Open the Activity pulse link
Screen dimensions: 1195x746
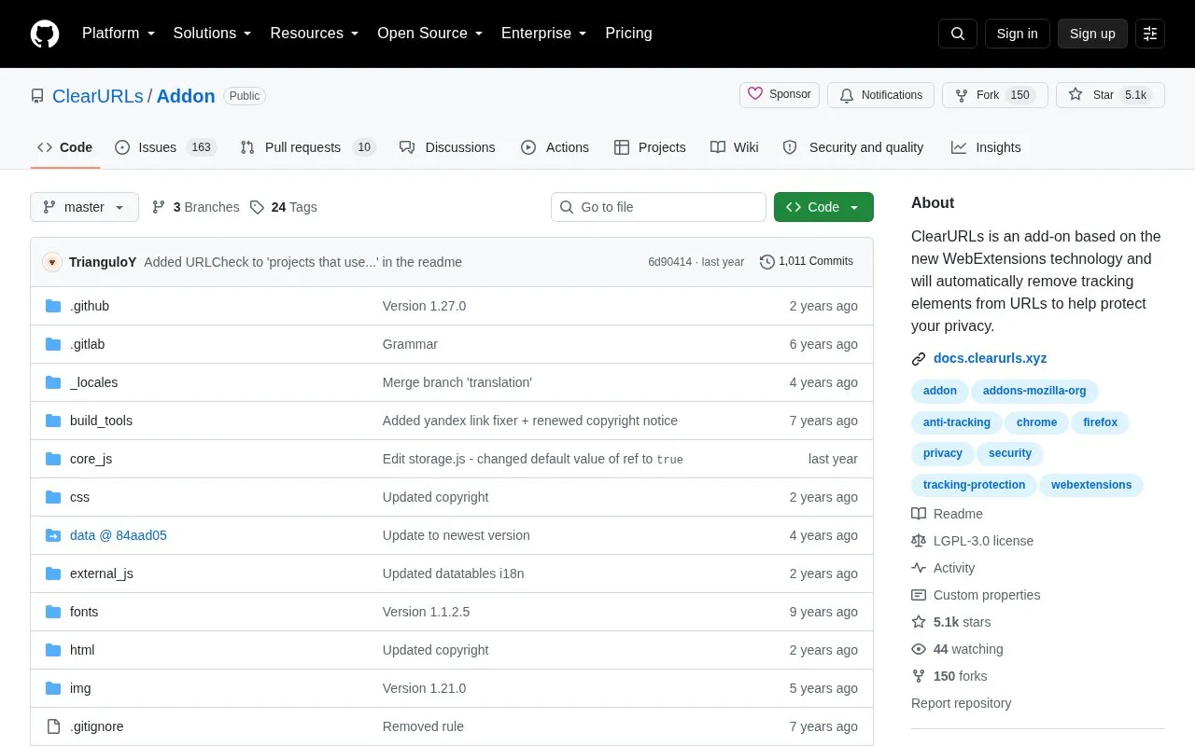(943, 568)
